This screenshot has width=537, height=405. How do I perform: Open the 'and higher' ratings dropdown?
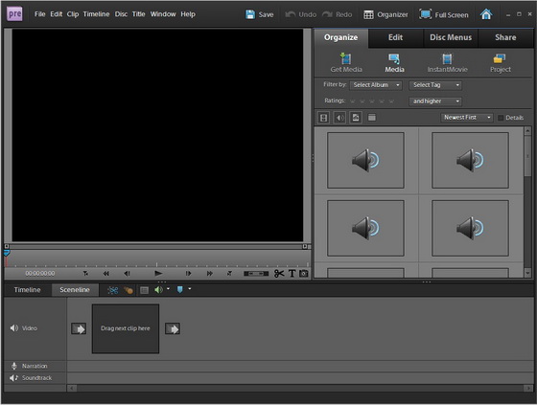(x=435, y=101)
